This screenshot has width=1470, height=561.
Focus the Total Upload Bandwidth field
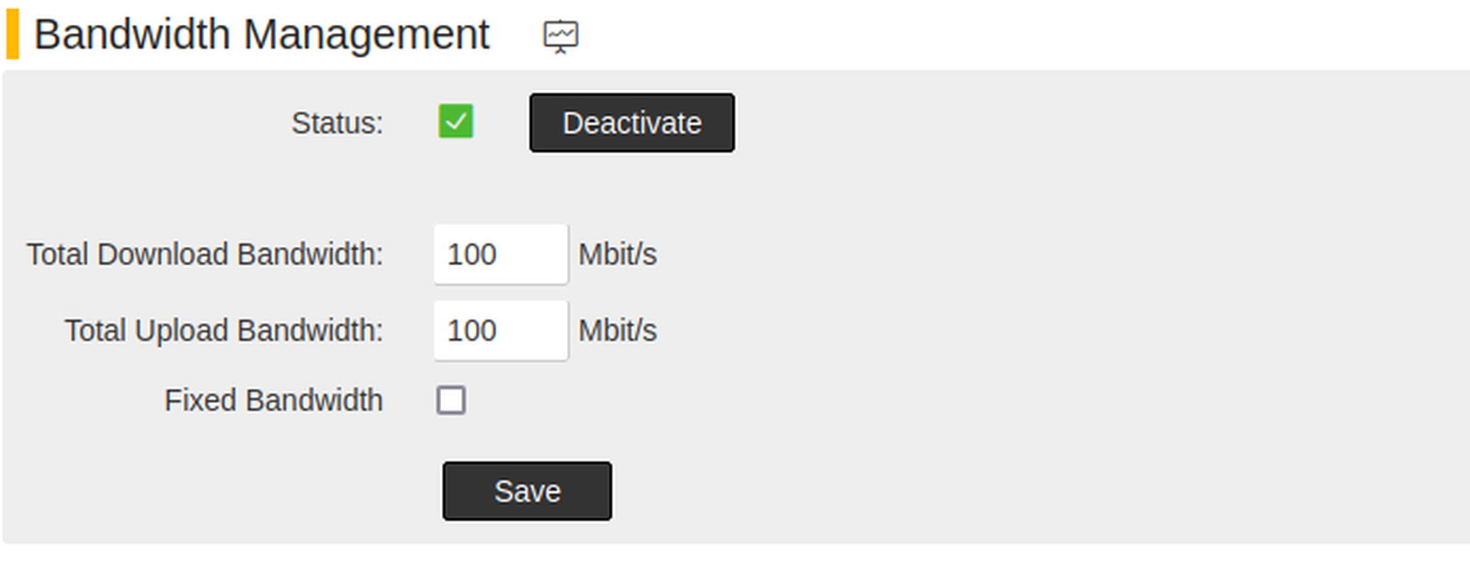point(500,331)
